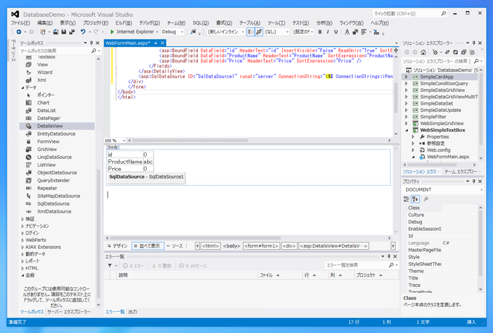Click the Undo icon in toolbar
This screenshot has width=493, height=333.
(83, 32)
